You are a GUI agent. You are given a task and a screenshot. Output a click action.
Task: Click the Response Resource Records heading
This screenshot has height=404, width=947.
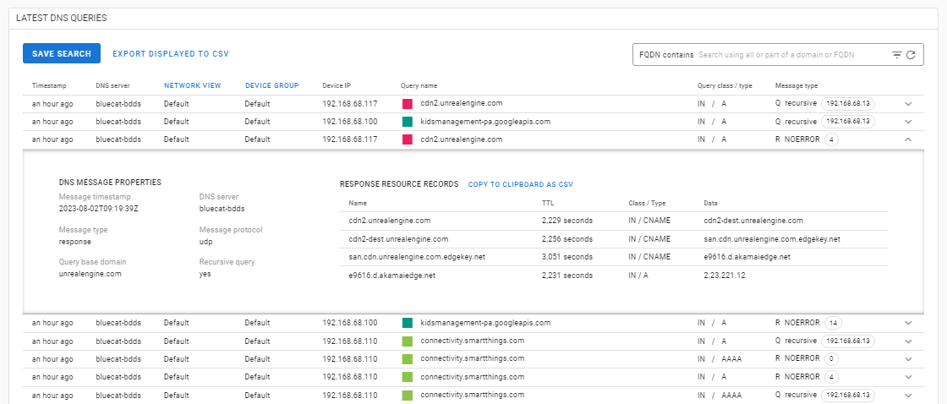399,184
